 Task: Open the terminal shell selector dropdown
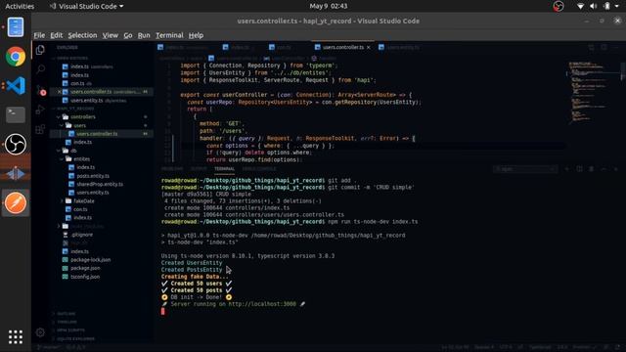525,169
